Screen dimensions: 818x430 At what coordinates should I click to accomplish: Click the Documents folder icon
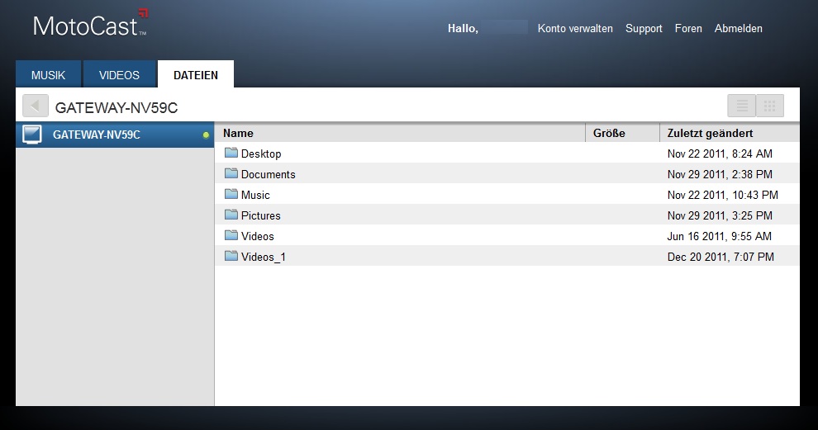click(231, 174)
